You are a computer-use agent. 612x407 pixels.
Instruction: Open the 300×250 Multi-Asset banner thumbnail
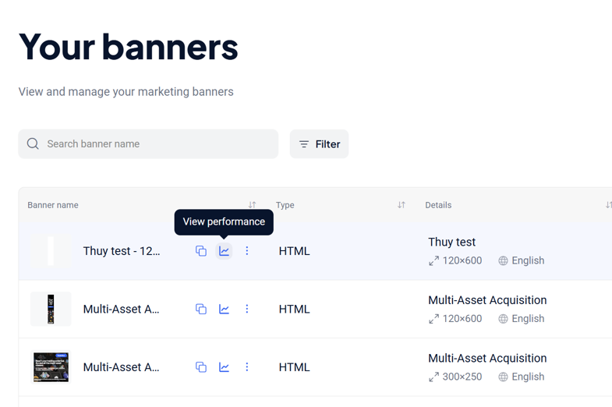(x=51, y=367)
